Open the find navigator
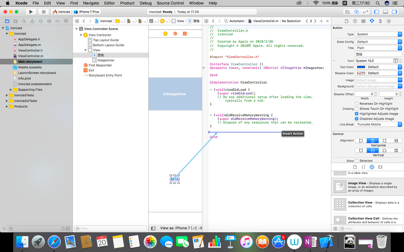This screenshot has width=404, height=252. pos(24,21)
